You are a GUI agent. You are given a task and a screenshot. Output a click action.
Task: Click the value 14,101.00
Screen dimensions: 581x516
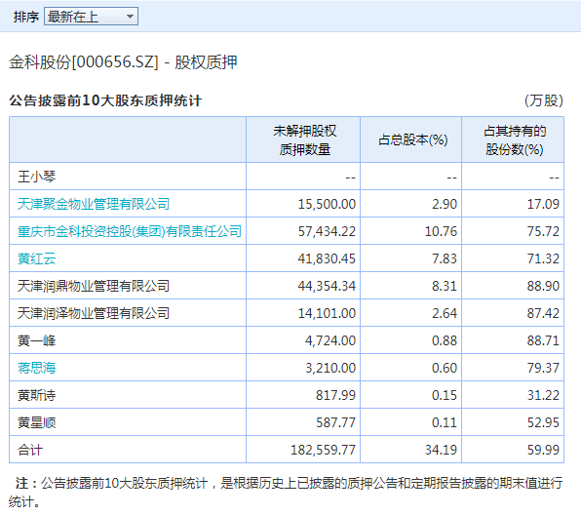[x=327, y=314]
